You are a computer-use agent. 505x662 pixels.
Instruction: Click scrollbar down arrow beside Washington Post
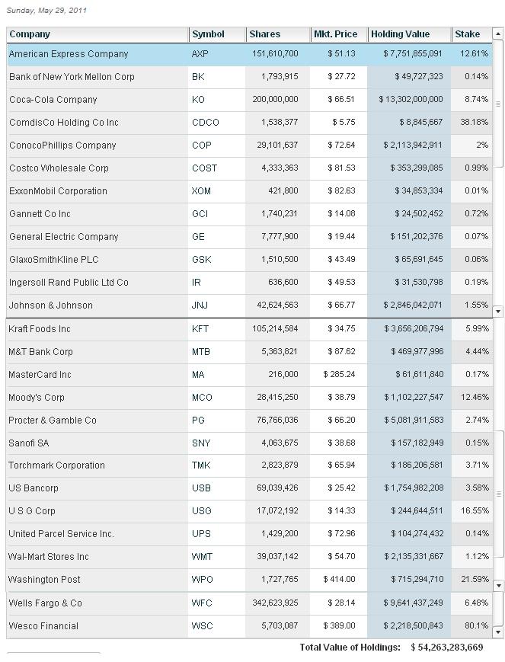click(x=499, y=586)
